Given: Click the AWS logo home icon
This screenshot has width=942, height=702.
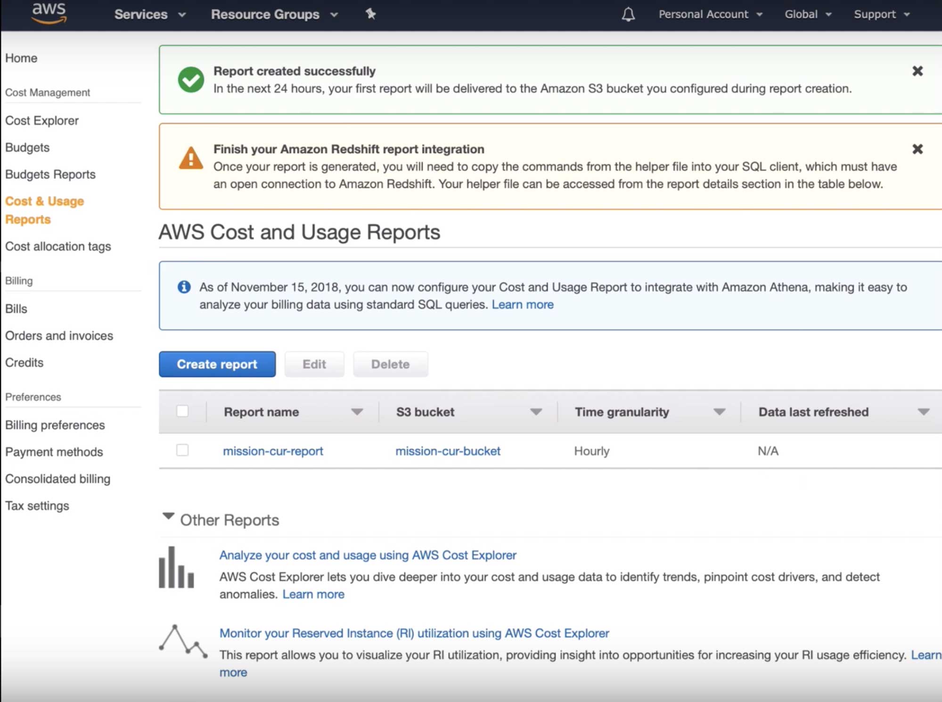Looking at the screenshot, I should [x=49, y=13].
